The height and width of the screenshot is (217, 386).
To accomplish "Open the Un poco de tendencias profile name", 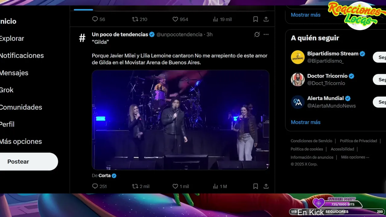I will (x=120, y=34).
